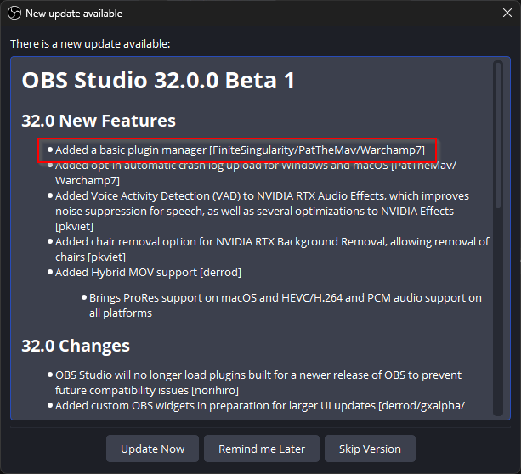Viewport: 521px width, 474px height.
Task: Click the Update Now button
Action: click(152, 449)
